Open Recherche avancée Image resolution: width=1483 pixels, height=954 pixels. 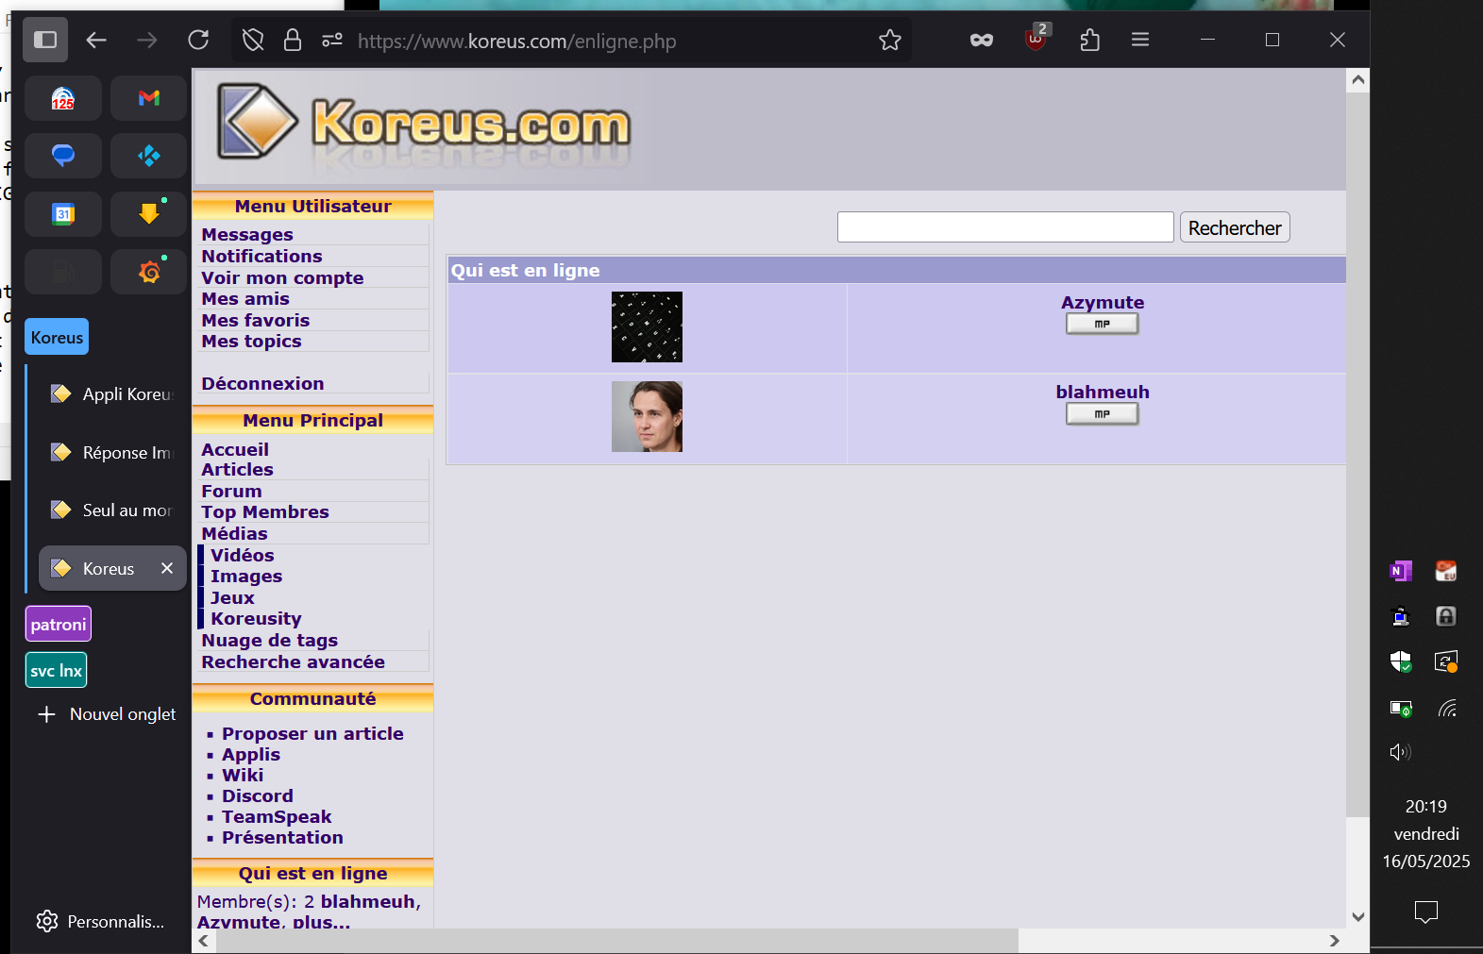pyautogui.click(x=293, y=661)
